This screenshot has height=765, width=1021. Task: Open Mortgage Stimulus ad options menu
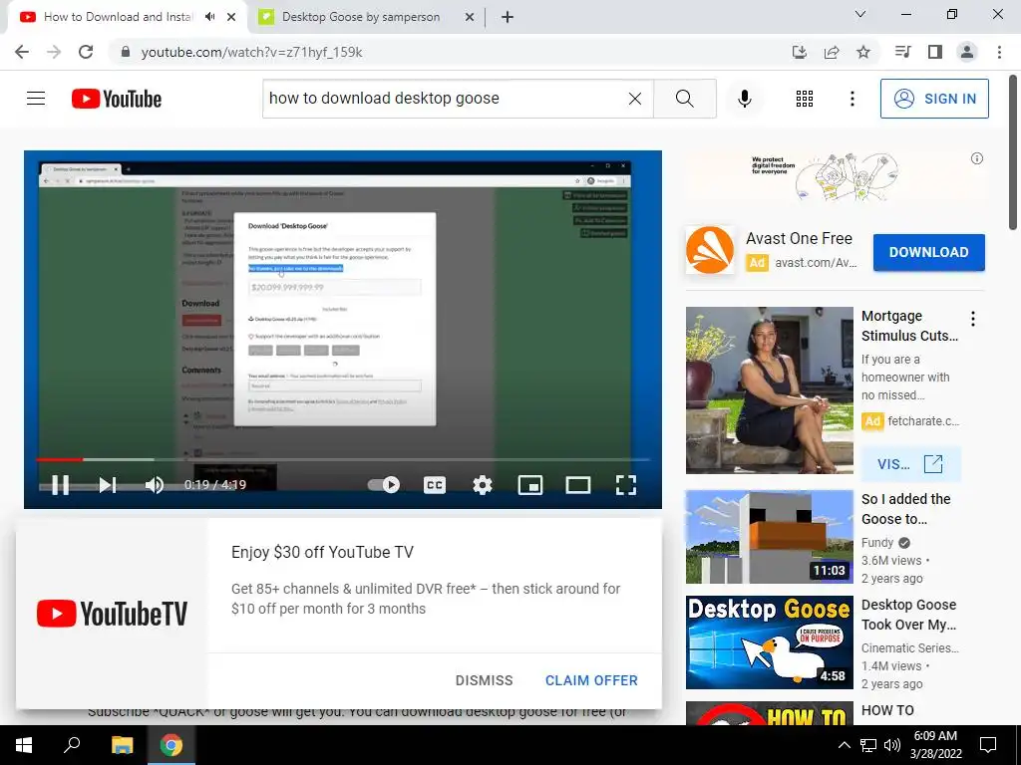(x=973, y=319)
